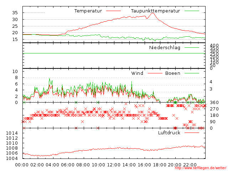Click the temperature curve peak near 17:00
The height and width of the screenshot is (171, 228).
152,13
